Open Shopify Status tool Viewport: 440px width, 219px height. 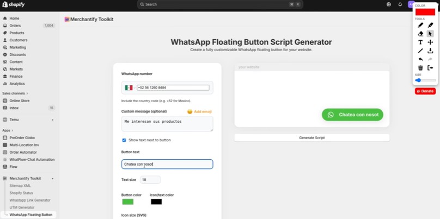tap(21, 193)
